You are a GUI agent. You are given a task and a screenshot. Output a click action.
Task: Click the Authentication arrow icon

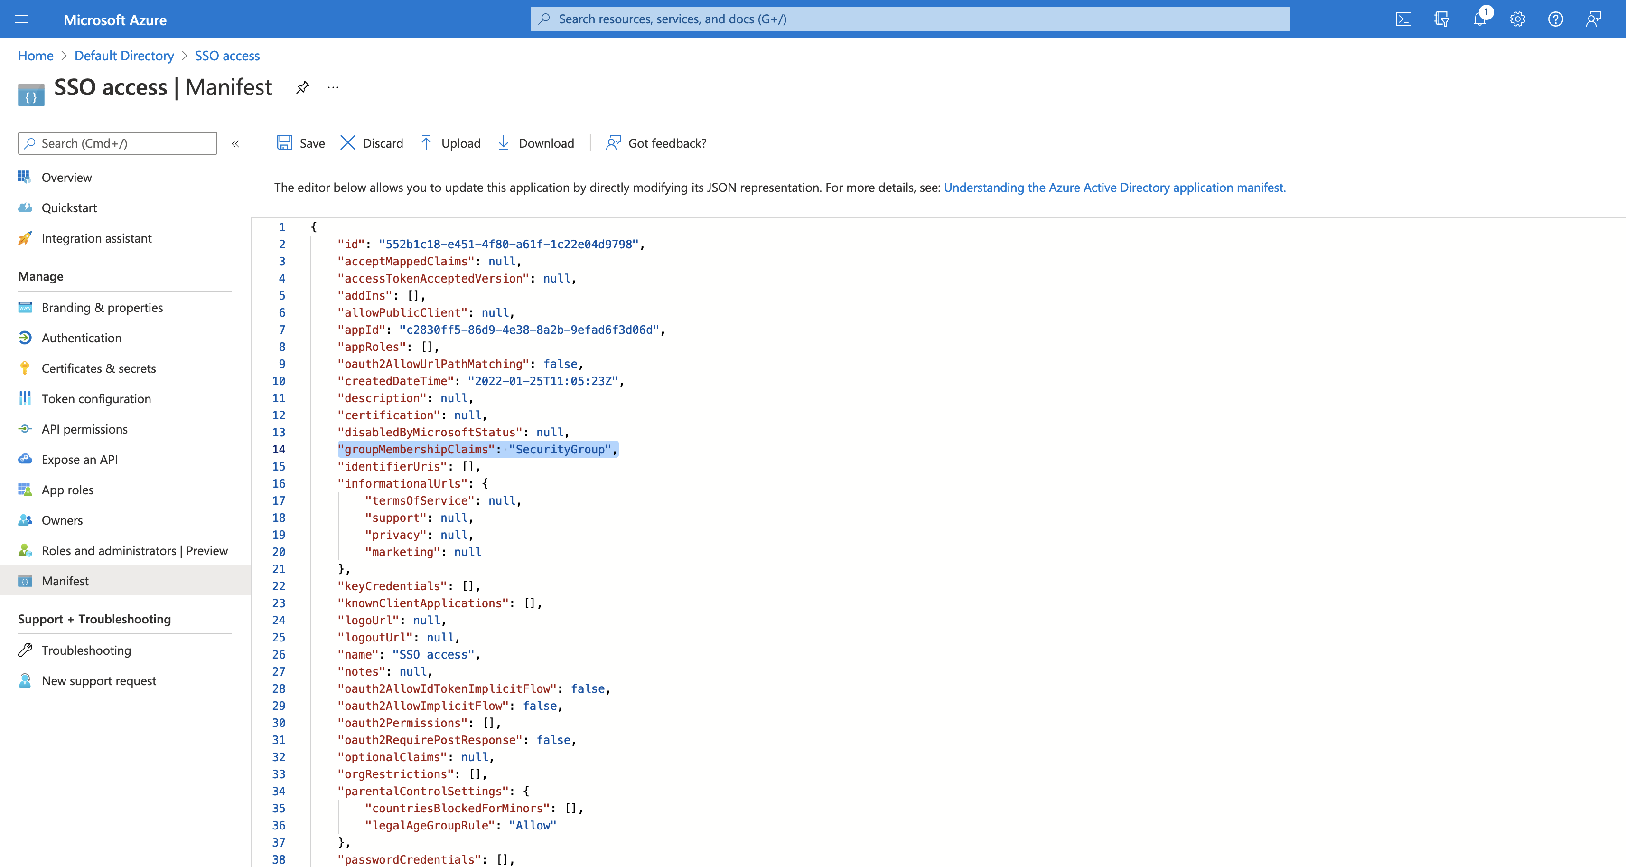click(25, 338)
